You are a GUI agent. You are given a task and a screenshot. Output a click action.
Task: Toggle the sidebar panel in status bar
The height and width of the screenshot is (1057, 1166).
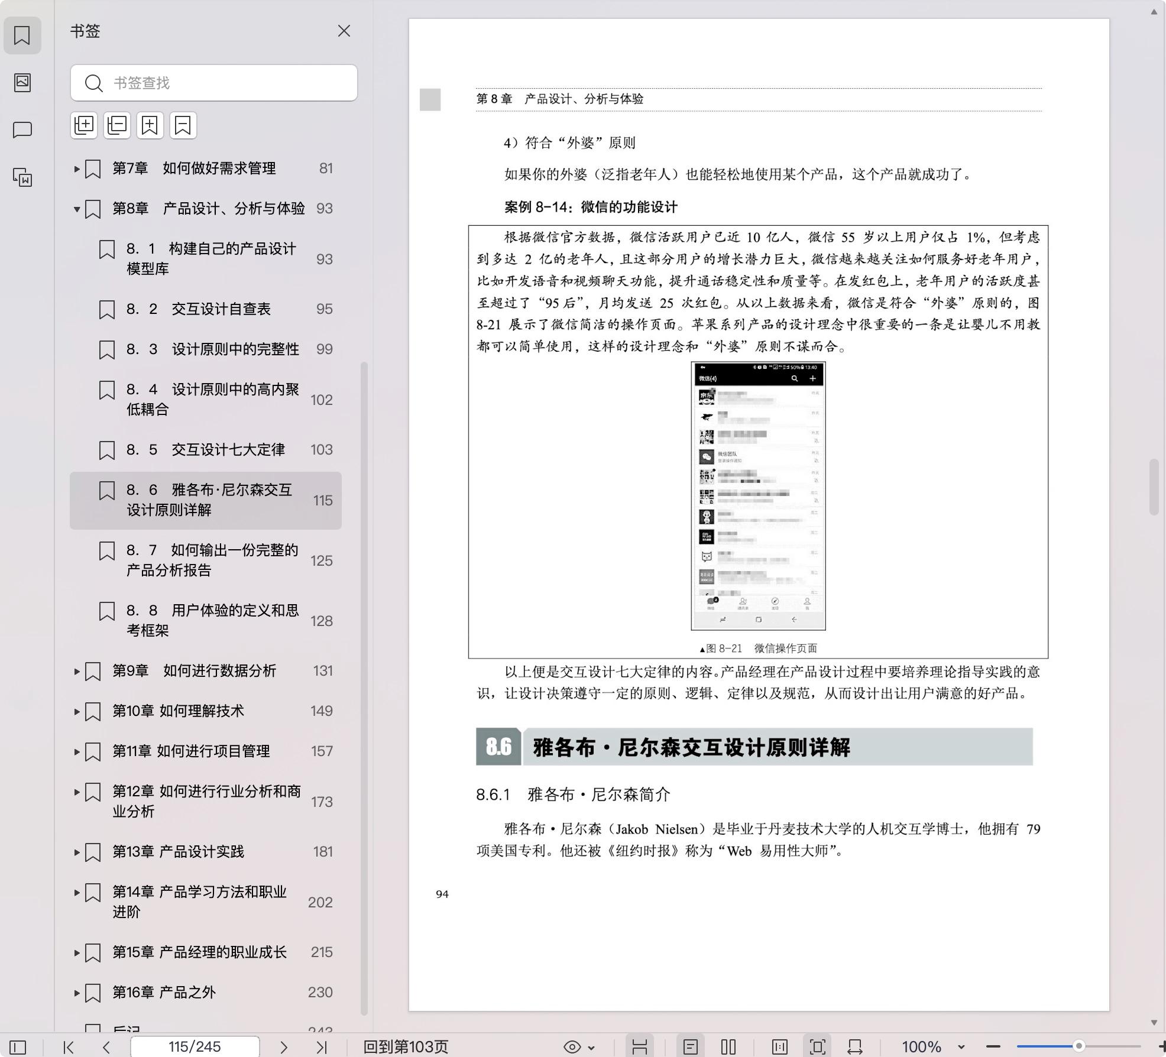[x=18, y=1047]
